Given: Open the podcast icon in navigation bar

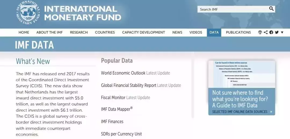Looking at the screenshot, I should tap(260, 32).
